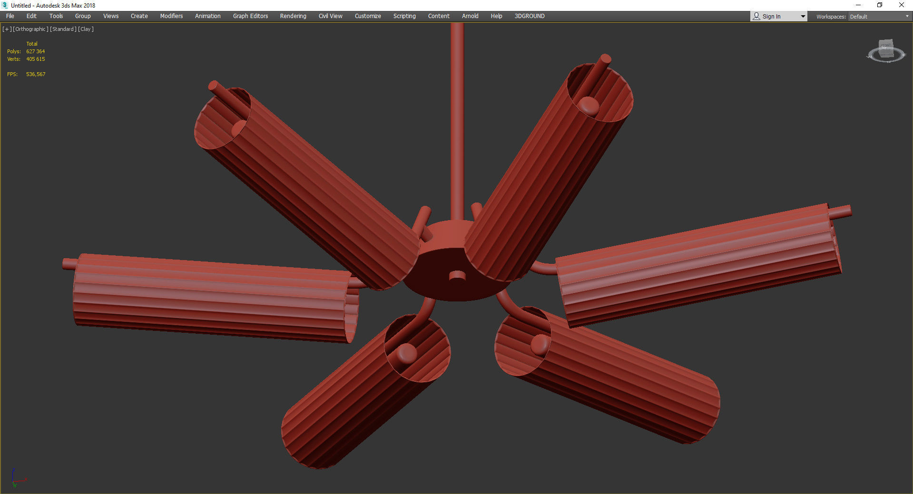Viewport: 913px width, 494px height.
Task: Close the Autodesk 3ds Max window
Action: (902, 5)
